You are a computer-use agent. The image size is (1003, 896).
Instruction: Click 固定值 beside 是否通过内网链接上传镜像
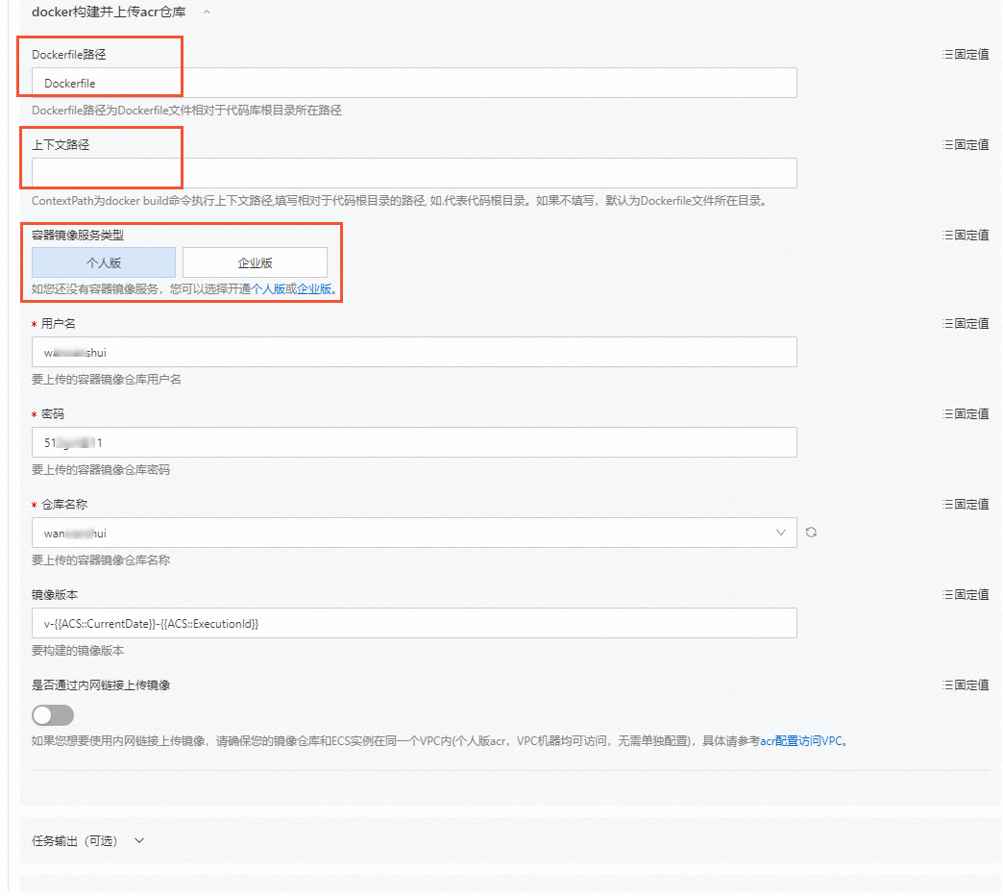click(966, 684)
